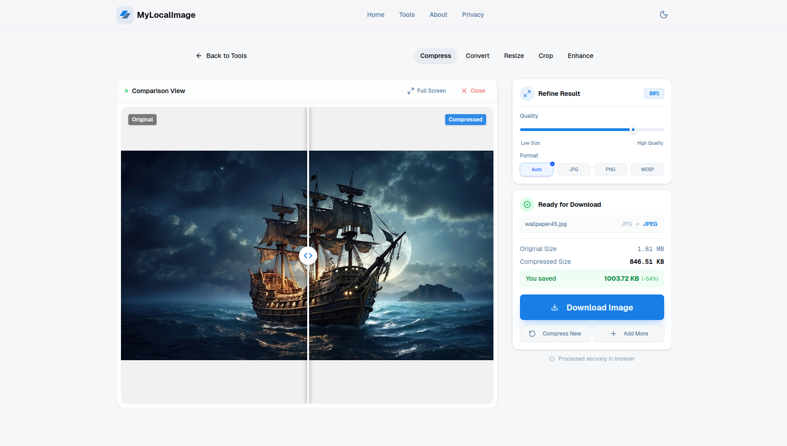This screenshot has height=446, width=787.
Task: Select the WEBP output format
Action: (647, 169)
